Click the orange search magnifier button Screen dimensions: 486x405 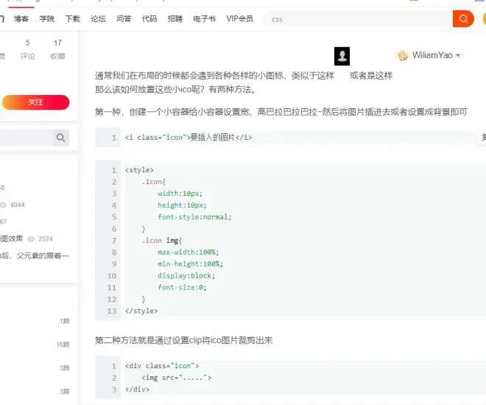click(463, 18)
